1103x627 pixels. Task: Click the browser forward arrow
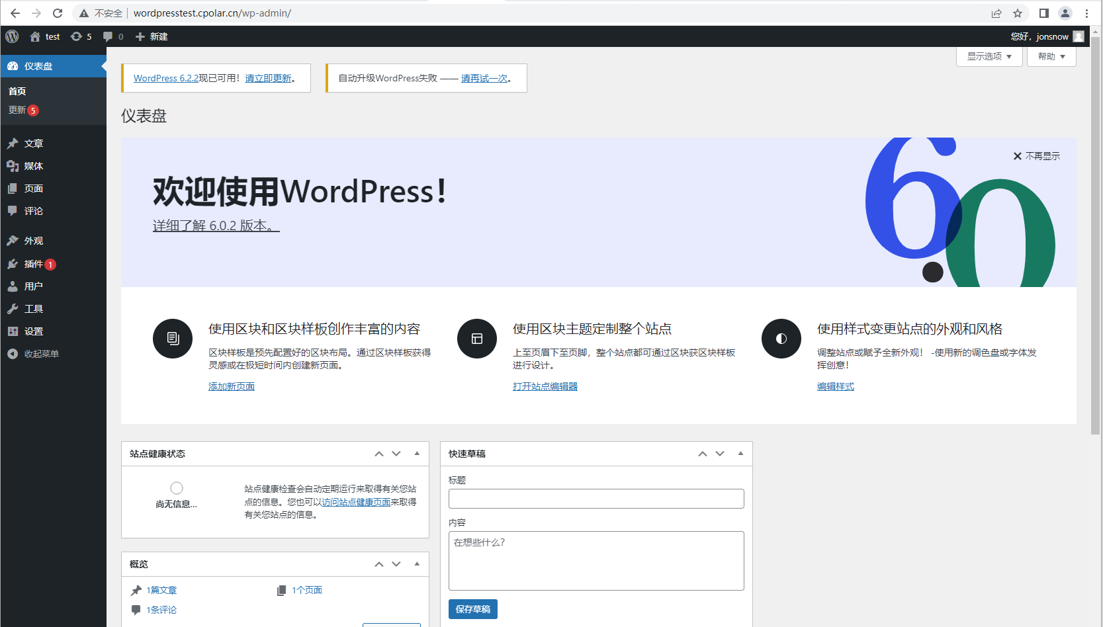tap(36, 13)
